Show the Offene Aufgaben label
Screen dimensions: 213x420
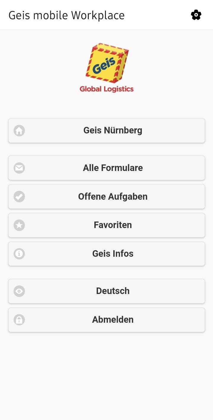[x=113, y=197]
